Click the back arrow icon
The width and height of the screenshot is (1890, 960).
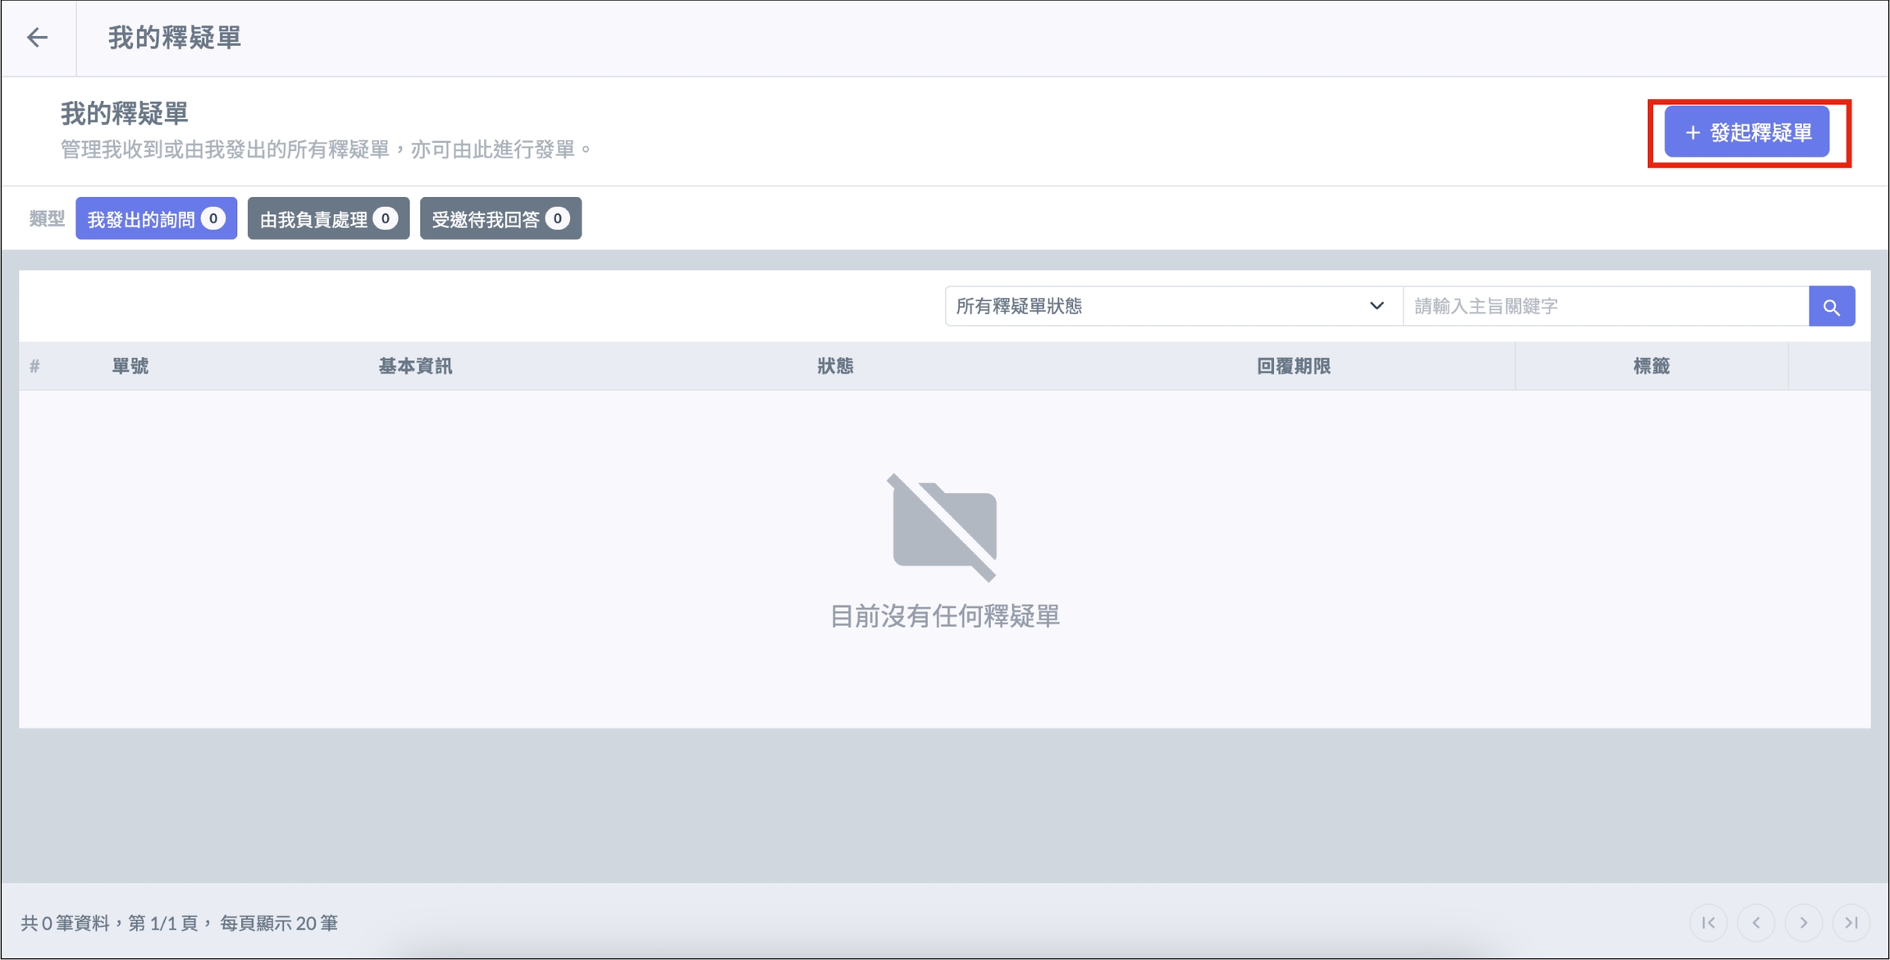37,38
